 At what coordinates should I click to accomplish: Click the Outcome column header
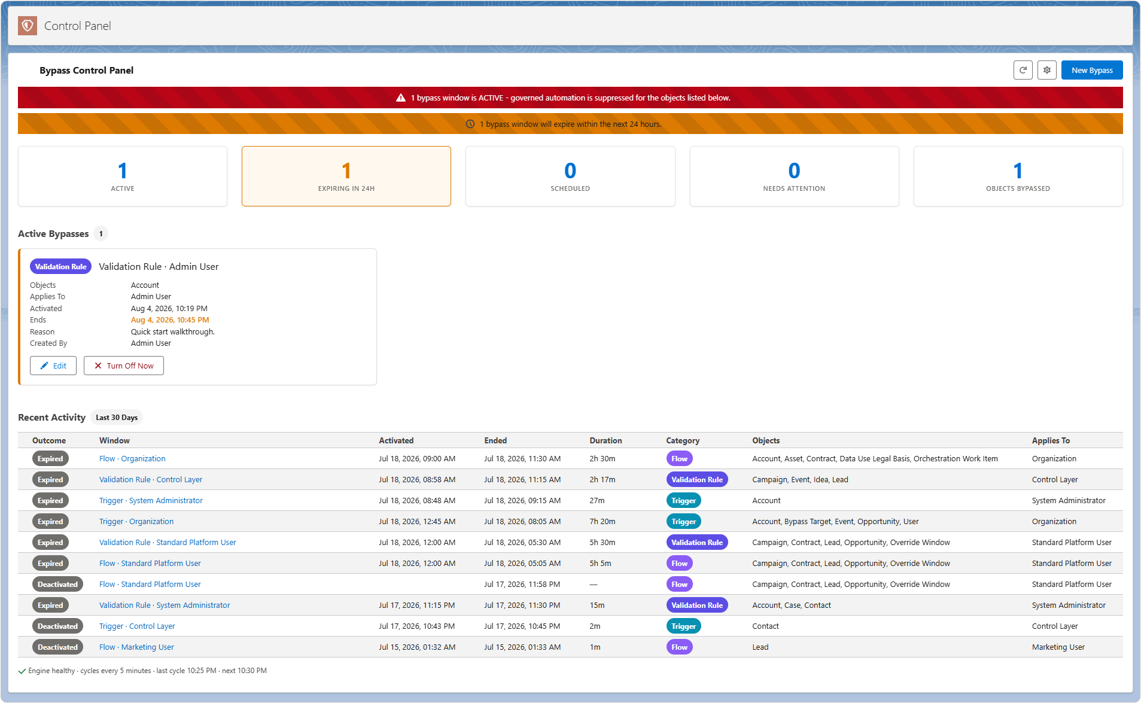(49, 440)
